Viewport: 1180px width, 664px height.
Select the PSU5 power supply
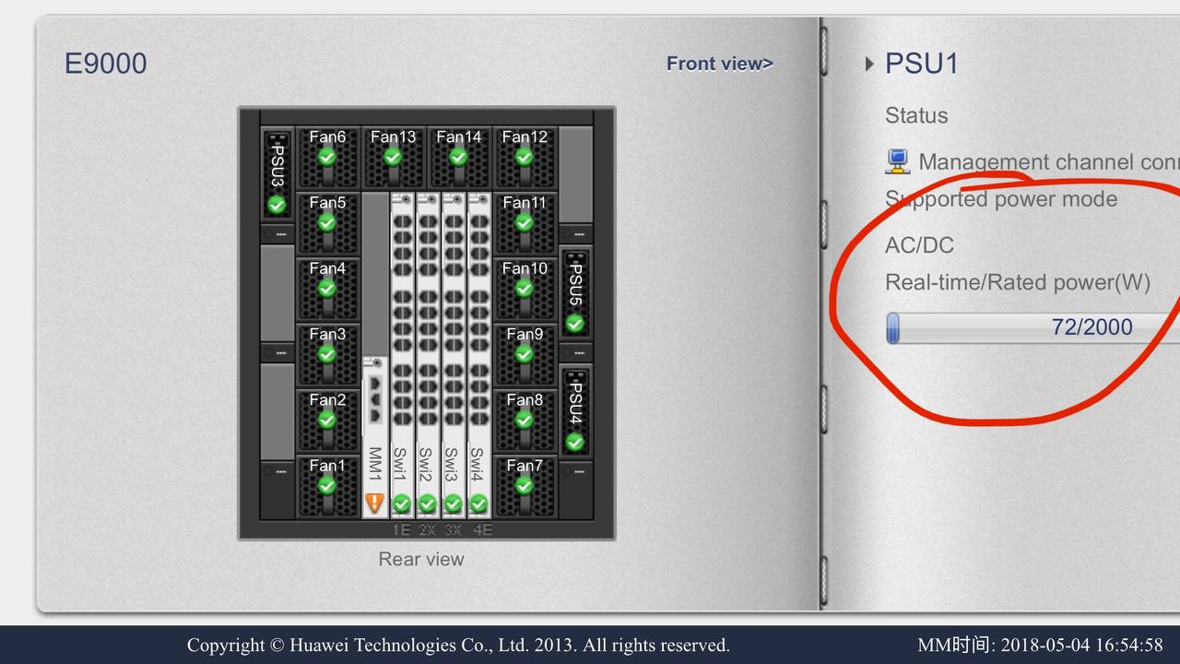(575, 291)
